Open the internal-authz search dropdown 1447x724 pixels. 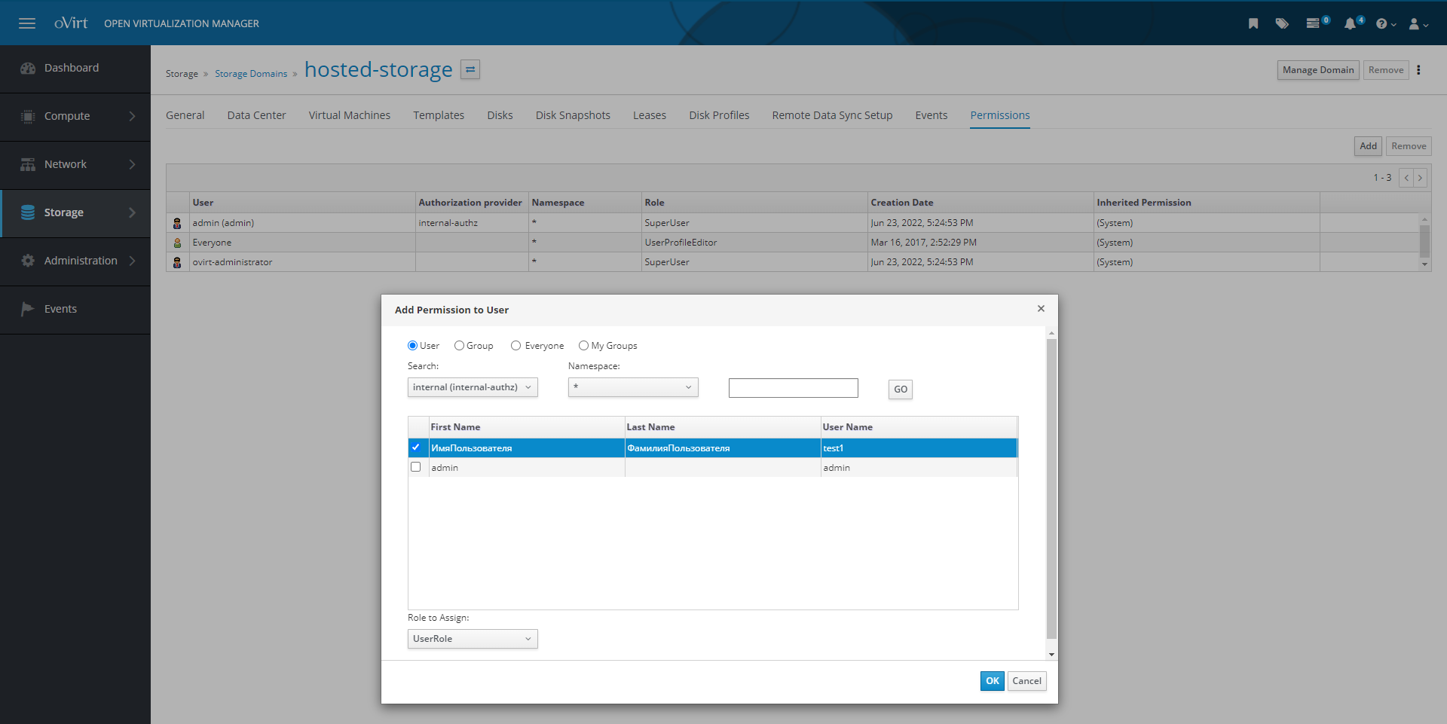click(473, 387)
